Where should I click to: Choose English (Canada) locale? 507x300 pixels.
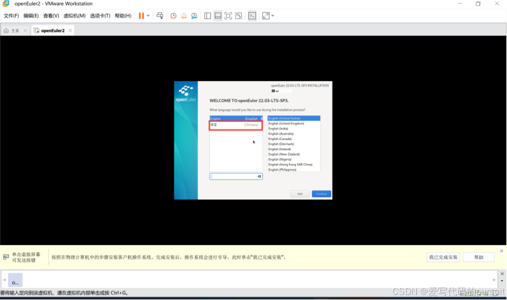[x=294, y=139]
